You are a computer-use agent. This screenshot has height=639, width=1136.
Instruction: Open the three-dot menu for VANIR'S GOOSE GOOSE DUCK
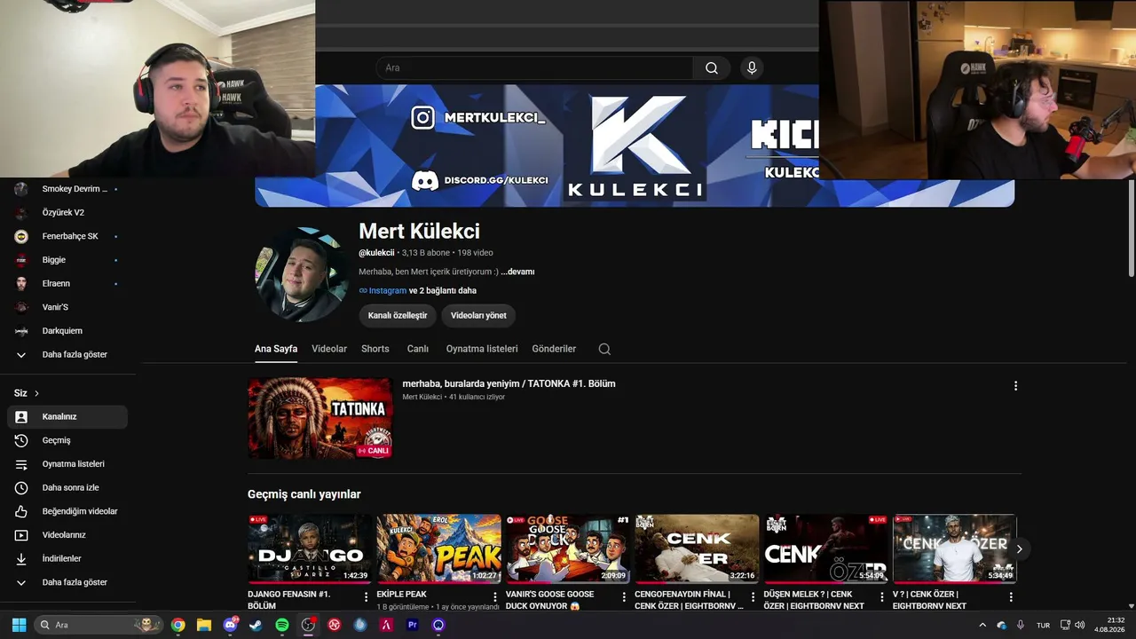click(624, 597)
